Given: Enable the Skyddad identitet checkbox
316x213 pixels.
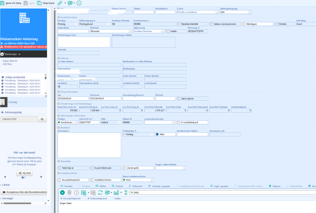Looking at the screenshot, I should point(179,24).
